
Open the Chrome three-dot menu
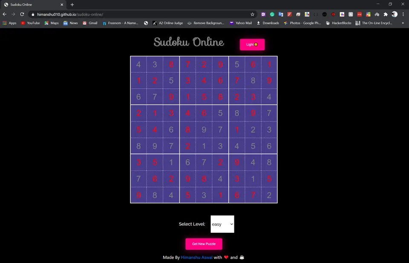pos(403,14)
